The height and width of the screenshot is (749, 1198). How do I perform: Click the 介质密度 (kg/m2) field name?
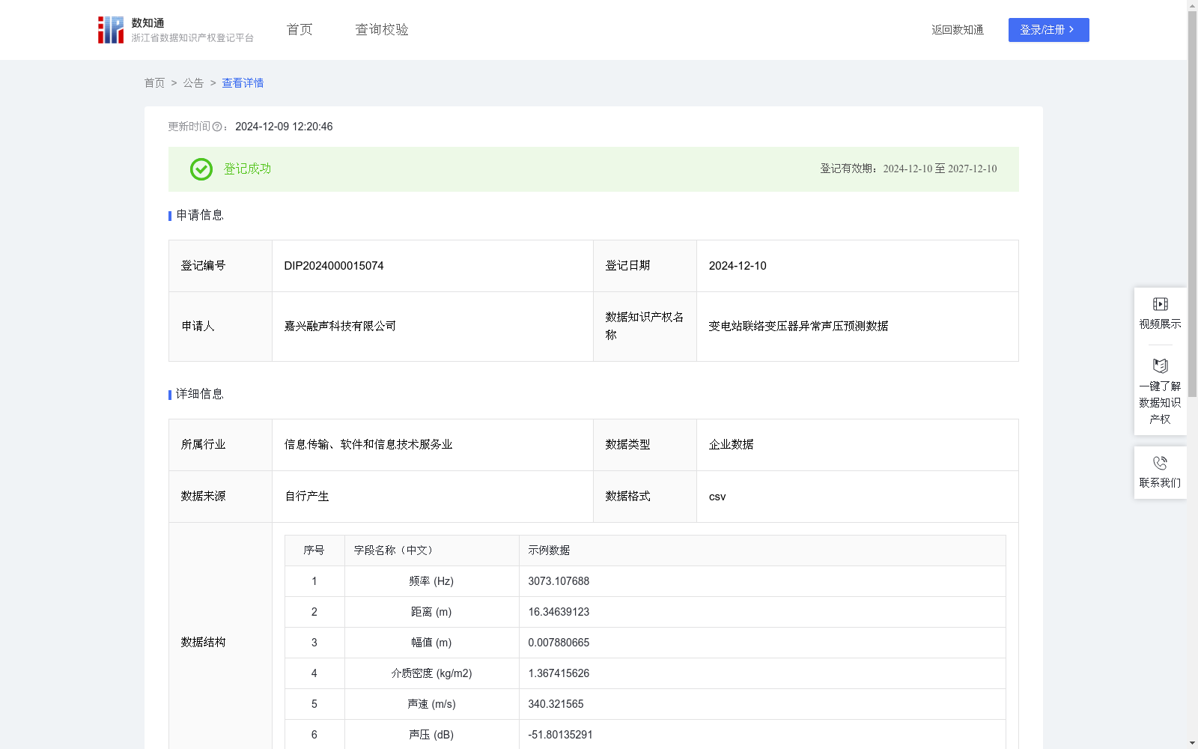click(x=431, y=673)
